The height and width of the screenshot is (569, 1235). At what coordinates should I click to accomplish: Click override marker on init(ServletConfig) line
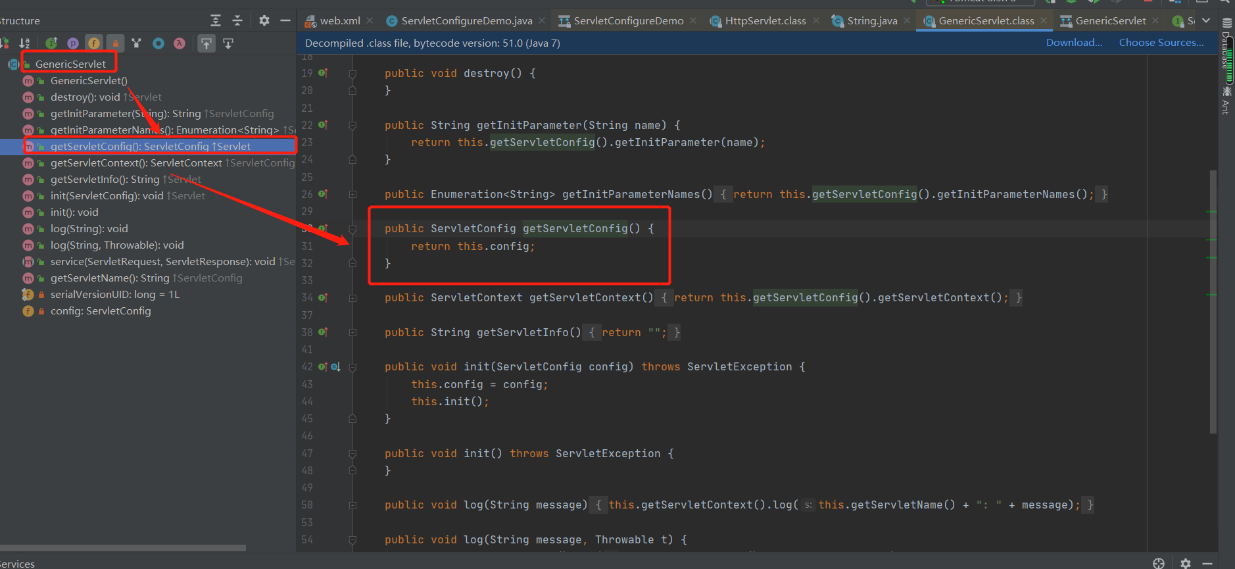323,366
